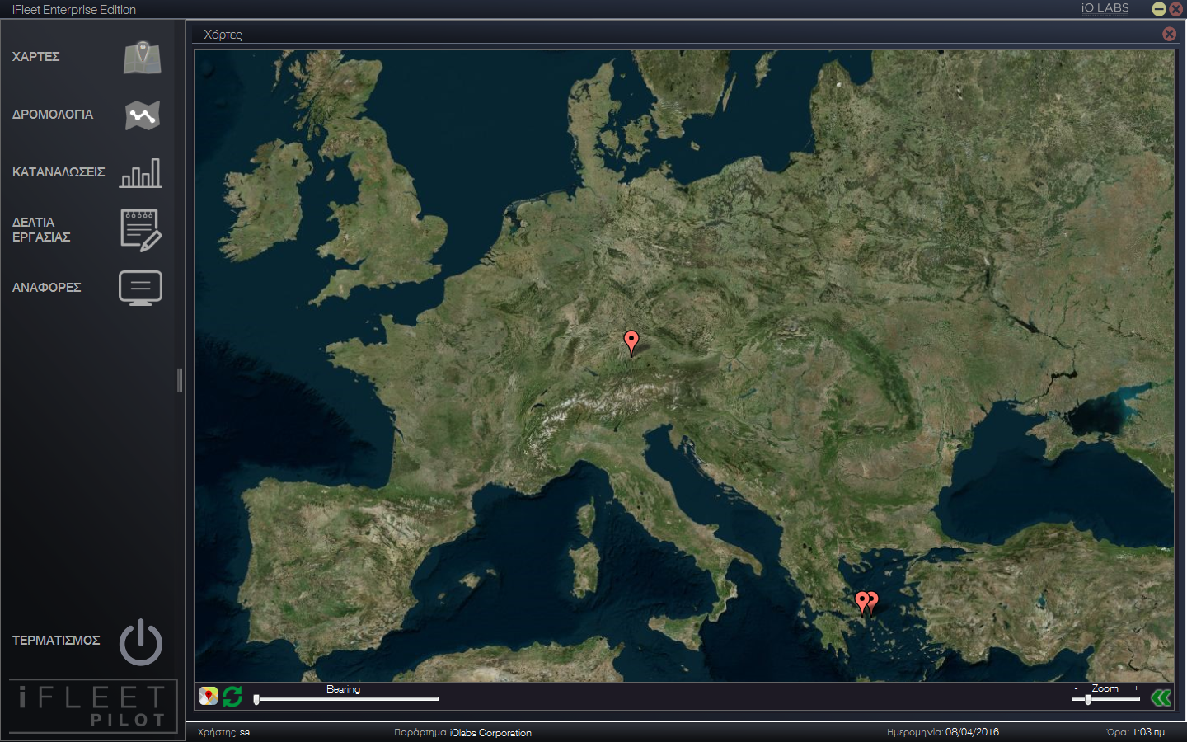
Task: Click the sidebar splitter handle
Action: (180, 380)
